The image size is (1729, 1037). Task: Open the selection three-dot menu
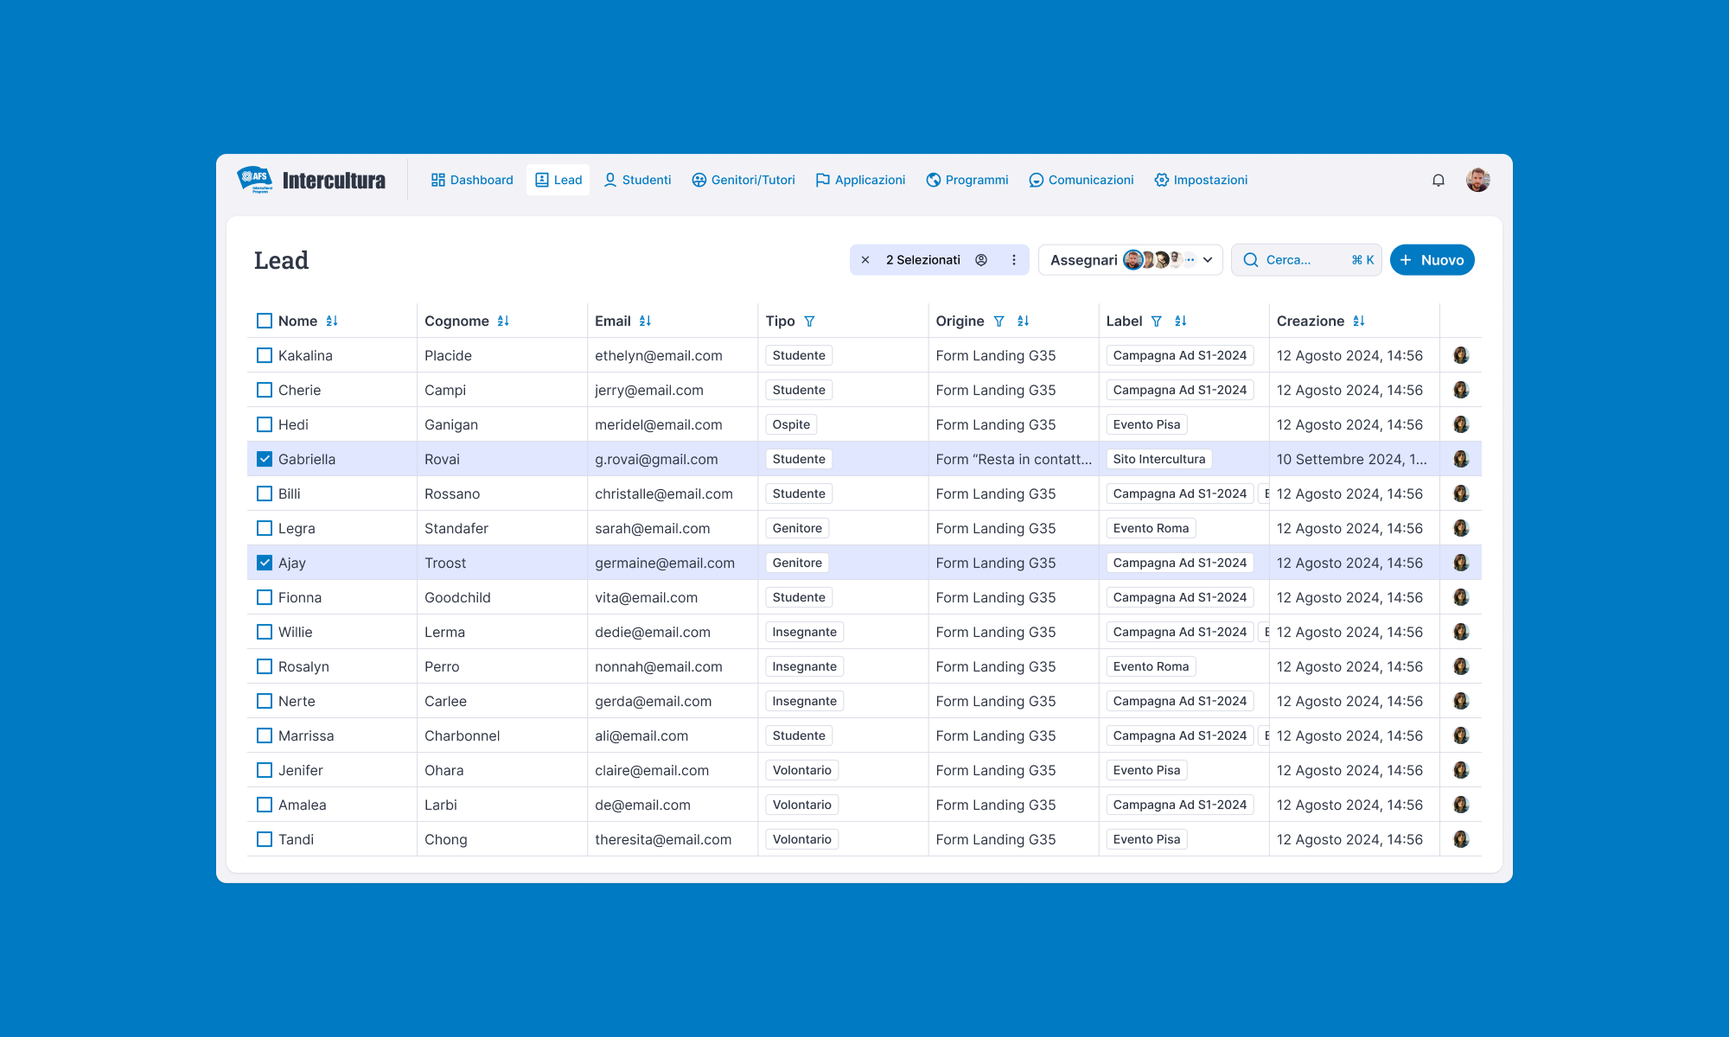click(x=1014, y=260)
